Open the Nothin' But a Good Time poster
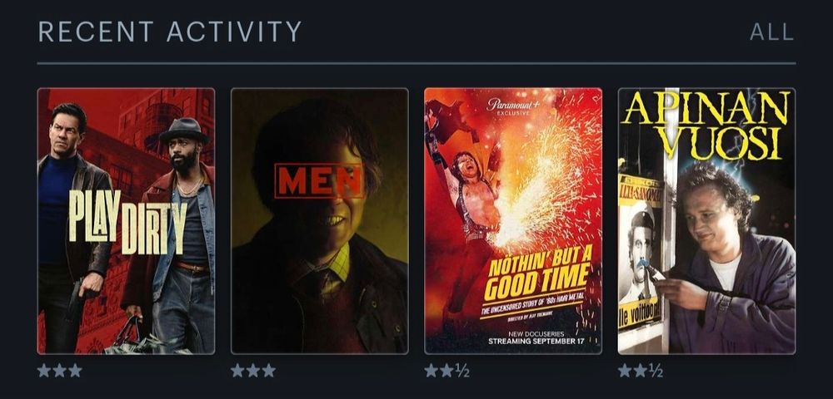Screen dimensions: 833x399 tap(513, 221)
